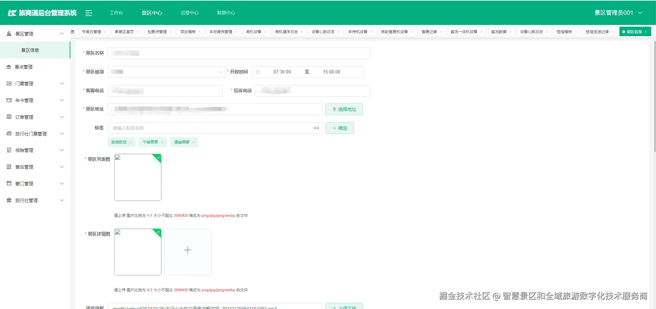Click the 上传文件 button at the bottom

(344, 307)
